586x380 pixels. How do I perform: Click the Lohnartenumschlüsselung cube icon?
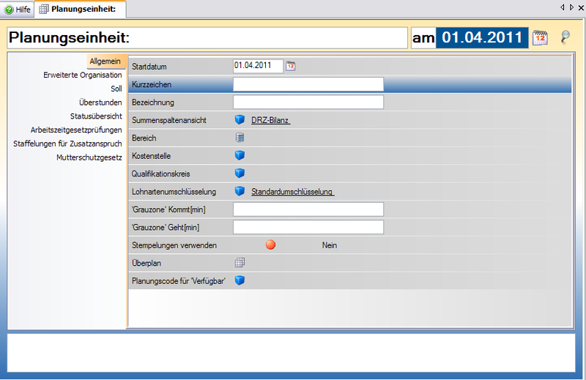[240, 192]
